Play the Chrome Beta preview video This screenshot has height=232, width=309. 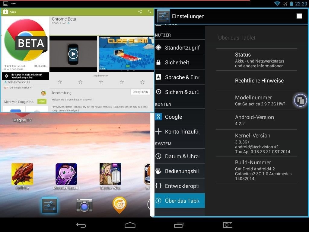coord(73,54)
